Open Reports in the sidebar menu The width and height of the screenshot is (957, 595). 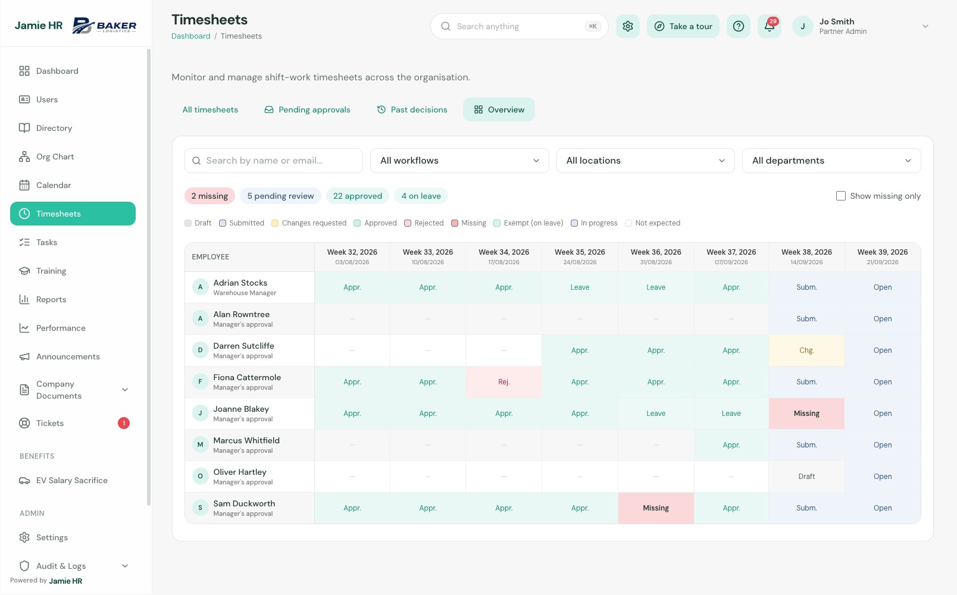click(73, 299)
